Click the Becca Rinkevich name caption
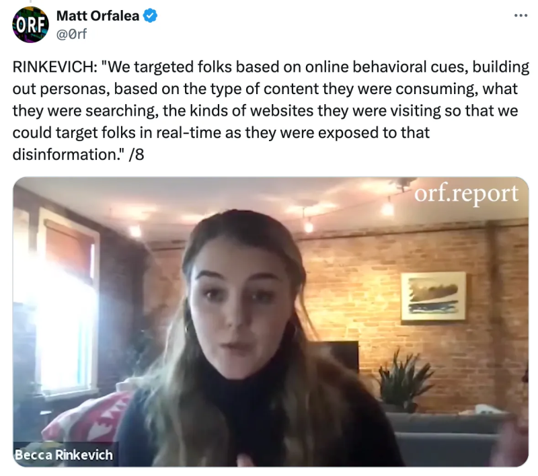 coord(64,454)
